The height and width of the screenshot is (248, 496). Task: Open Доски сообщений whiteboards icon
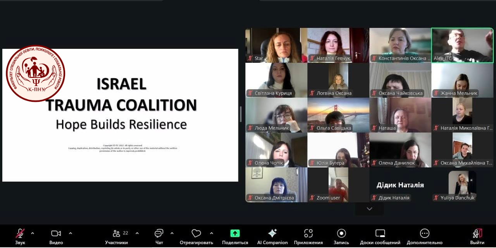[x=380, y=233]
